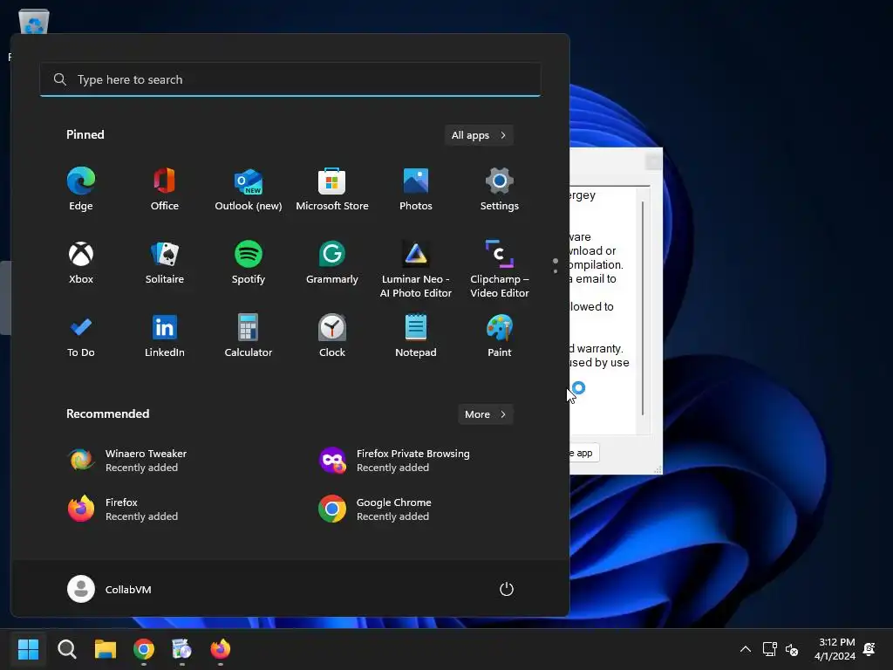The width and height of the screenshot is (893, 670).
Task: Switch to Winaero Tweaker taskbar icon
Action: [181, 649]
